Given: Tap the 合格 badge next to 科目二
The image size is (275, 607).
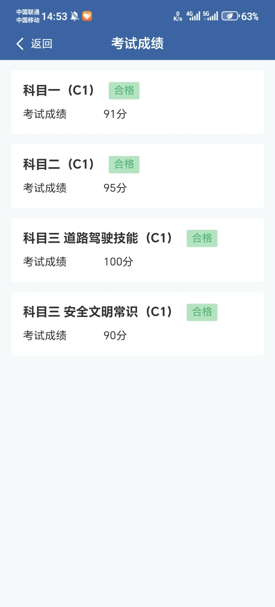Looking at the screenshot, I should pos(124,165).
